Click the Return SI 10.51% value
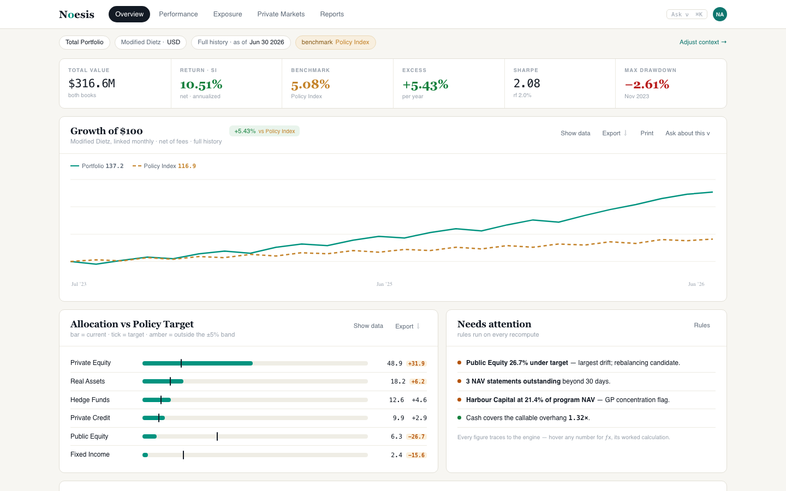This screenshot has height=491, width=786. [x=201, y=85]
